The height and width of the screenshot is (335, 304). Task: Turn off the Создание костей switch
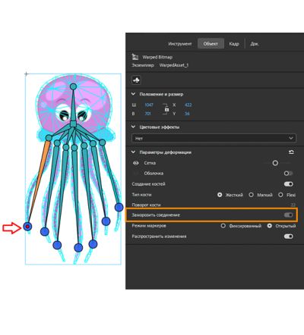288,184
